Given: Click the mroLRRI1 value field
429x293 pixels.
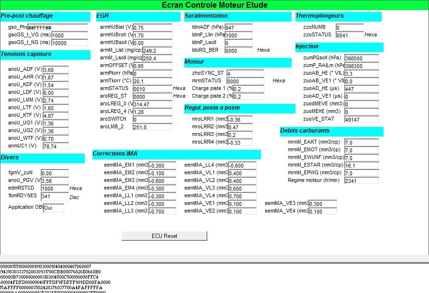Looking at the screenshot, I should (x=240, y=119).
